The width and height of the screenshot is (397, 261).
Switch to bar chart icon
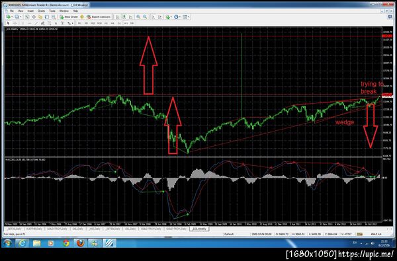[x=118, y=17]
